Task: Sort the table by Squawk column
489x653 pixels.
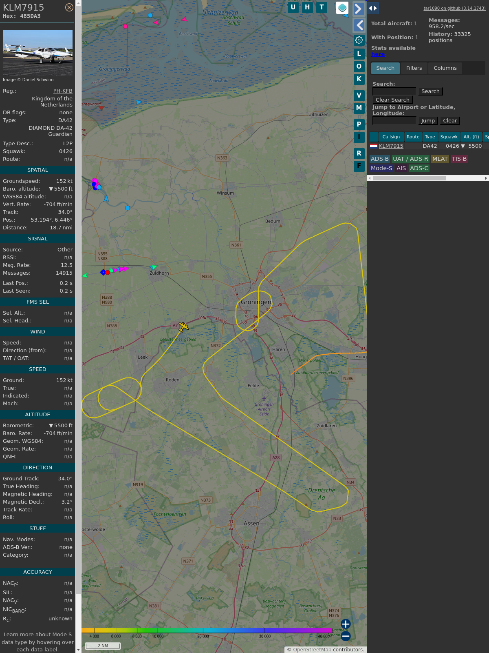Action: coord(449,137)
